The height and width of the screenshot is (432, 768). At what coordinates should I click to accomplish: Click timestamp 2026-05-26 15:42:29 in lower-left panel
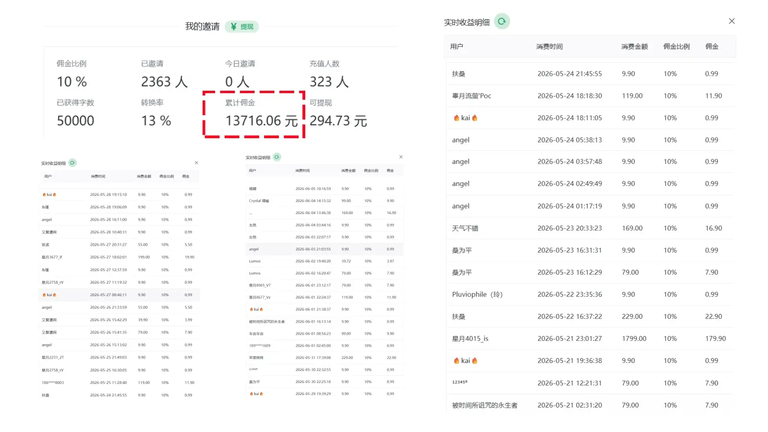[108, 320]
